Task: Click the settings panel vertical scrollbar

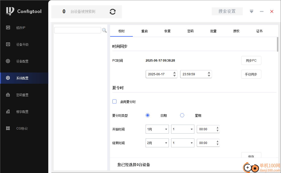Action: 277,44
